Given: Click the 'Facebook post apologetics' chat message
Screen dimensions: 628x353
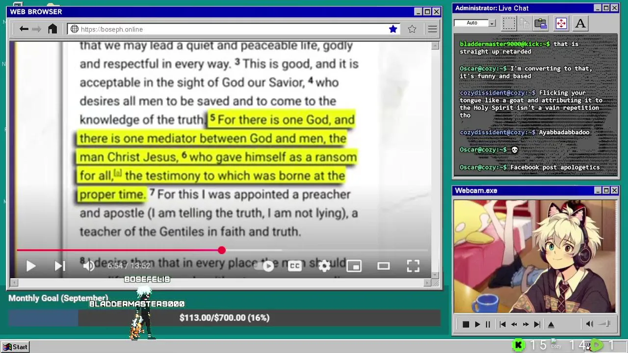Looking at the screenshot, I should 555,168.
